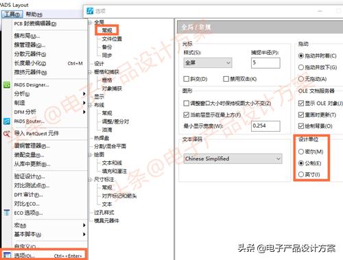Screen dimensions: 343x260
Task: Select 过孔样式 in options tree
Action: tap(104, 213)
